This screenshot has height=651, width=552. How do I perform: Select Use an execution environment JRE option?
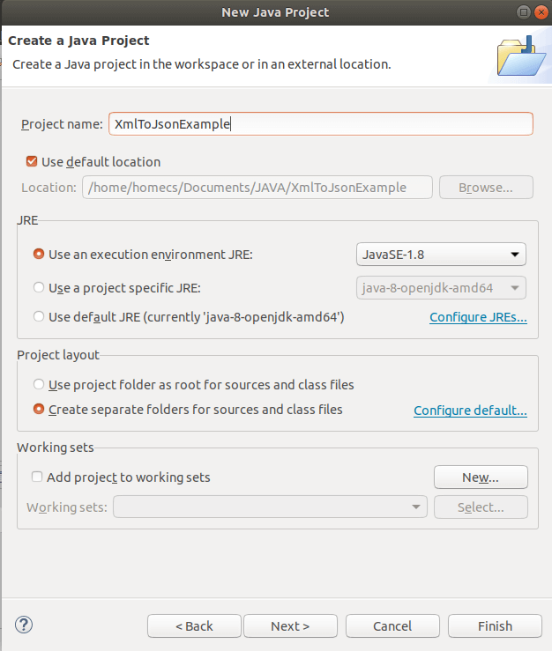[x=39, y=254]
